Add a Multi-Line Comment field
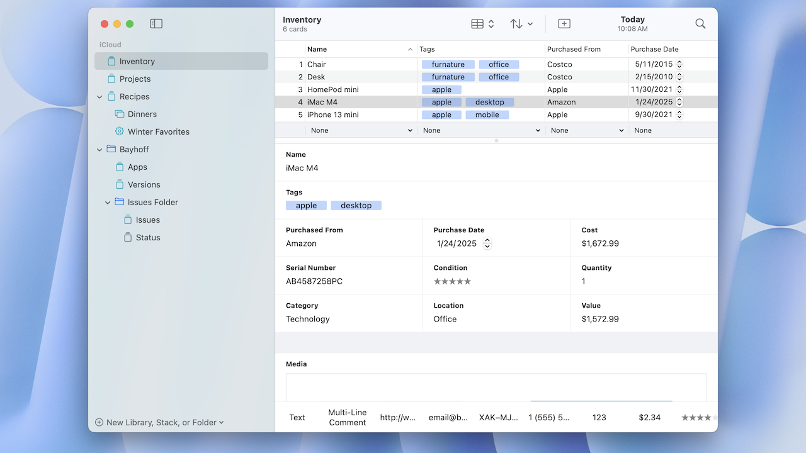The height and width of the screenshot is (453, 806). [x=348, y=417]
